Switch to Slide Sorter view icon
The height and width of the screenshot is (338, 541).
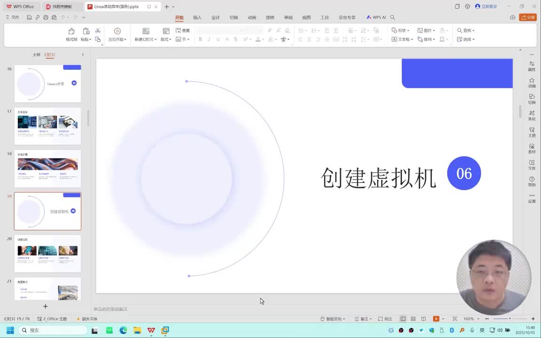coord(413,319)
